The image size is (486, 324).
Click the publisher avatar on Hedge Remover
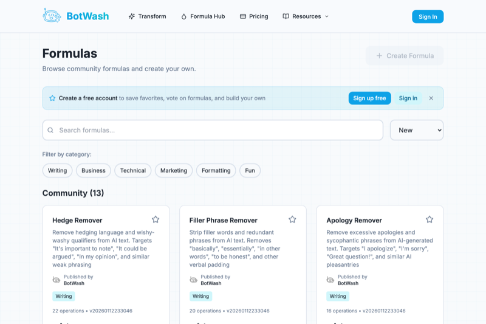[56, 280]
